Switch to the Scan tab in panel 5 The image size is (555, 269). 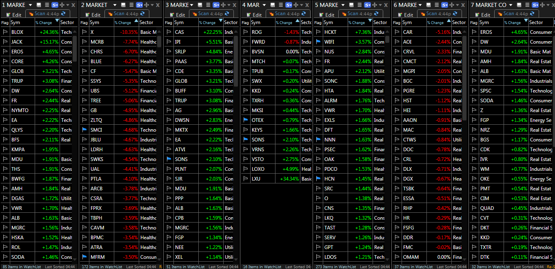(x=361, y=14)
